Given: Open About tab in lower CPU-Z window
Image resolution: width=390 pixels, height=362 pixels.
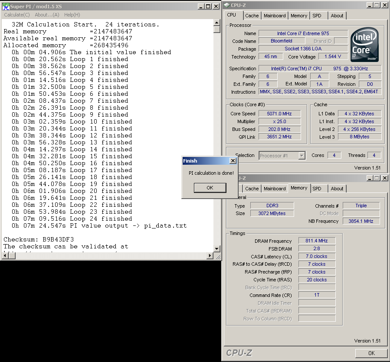Looking at the screenshot, I should [x=337, y=189].
